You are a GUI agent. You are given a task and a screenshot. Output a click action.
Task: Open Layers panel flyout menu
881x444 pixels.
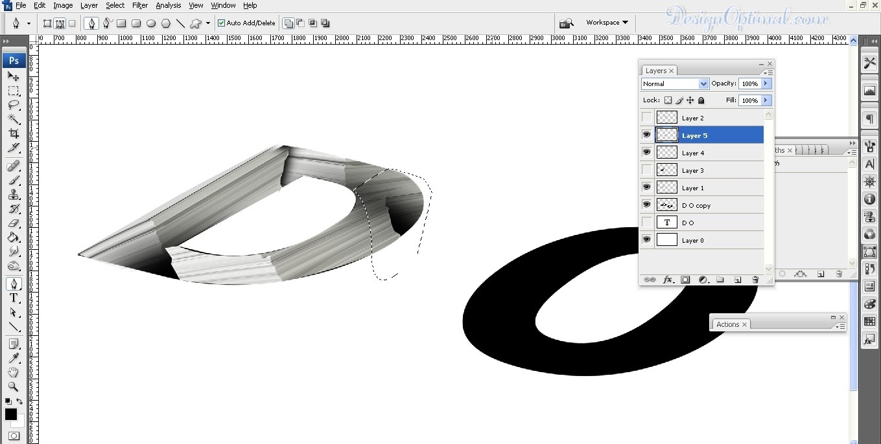pos(769,72)
